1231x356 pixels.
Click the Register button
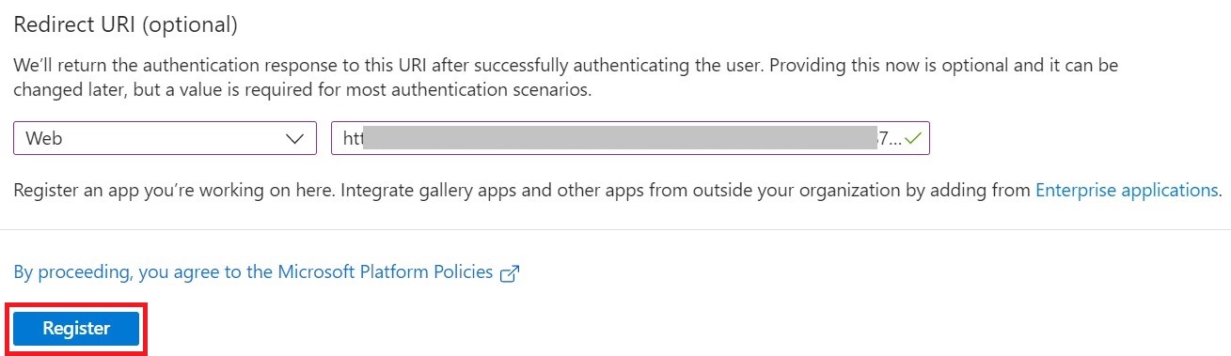[76, 329]
